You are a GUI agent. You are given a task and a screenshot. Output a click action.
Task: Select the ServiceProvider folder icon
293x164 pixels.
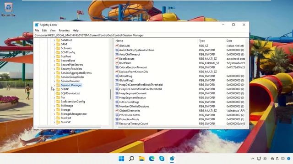pos(58,81)
